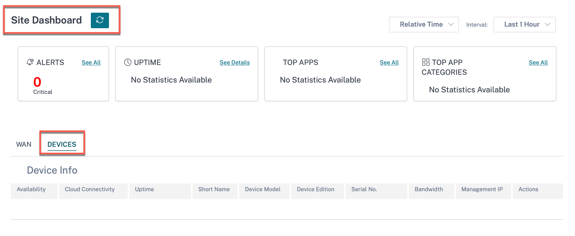Screen dimensions: 575x236
Task: Click the Uptime clock icon
Action: tap(128, 62)
